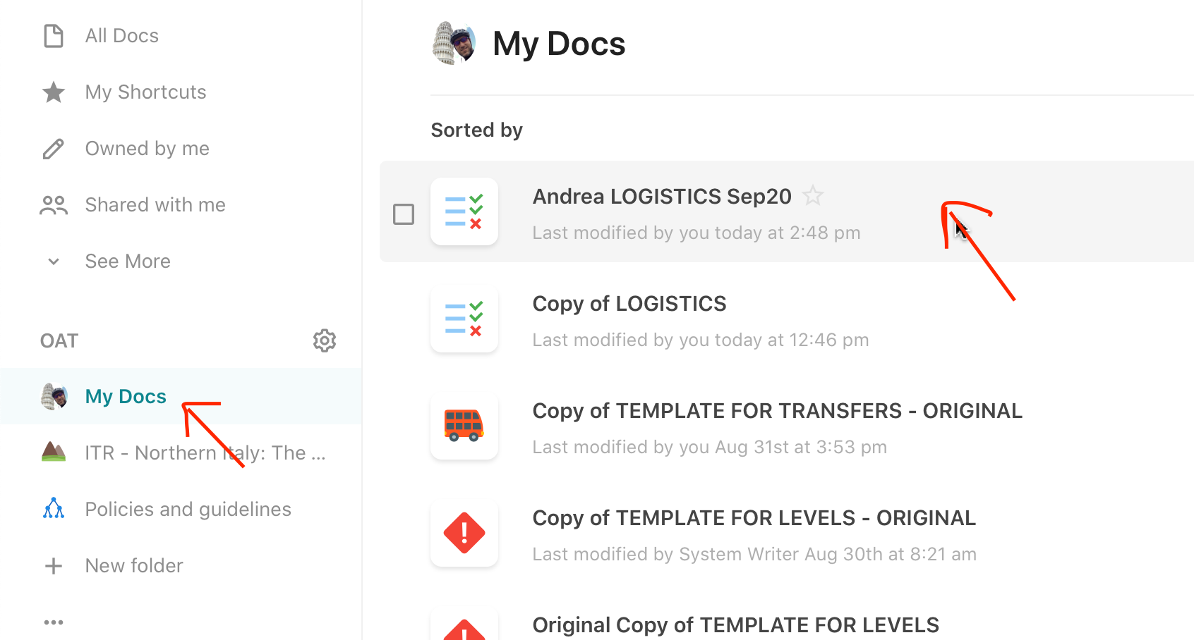The height and width of the screenshot is (640, 1194).
Task: Select All Docs in sidebar
Action: pyautogui.click(x=122, y=36)
